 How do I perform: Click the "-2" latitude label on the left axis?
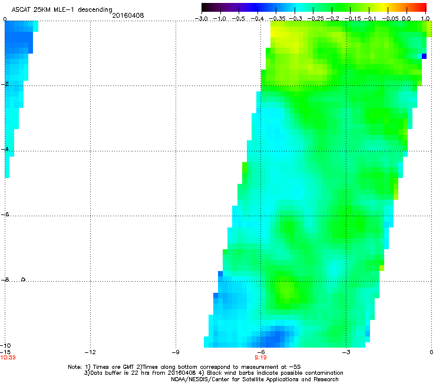tap(5, 84)
